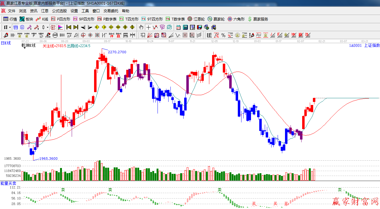The height and width of the screenshot is (209, 380).
Task: Click the 2270.2700 high price marker
Action: [117, 52]
